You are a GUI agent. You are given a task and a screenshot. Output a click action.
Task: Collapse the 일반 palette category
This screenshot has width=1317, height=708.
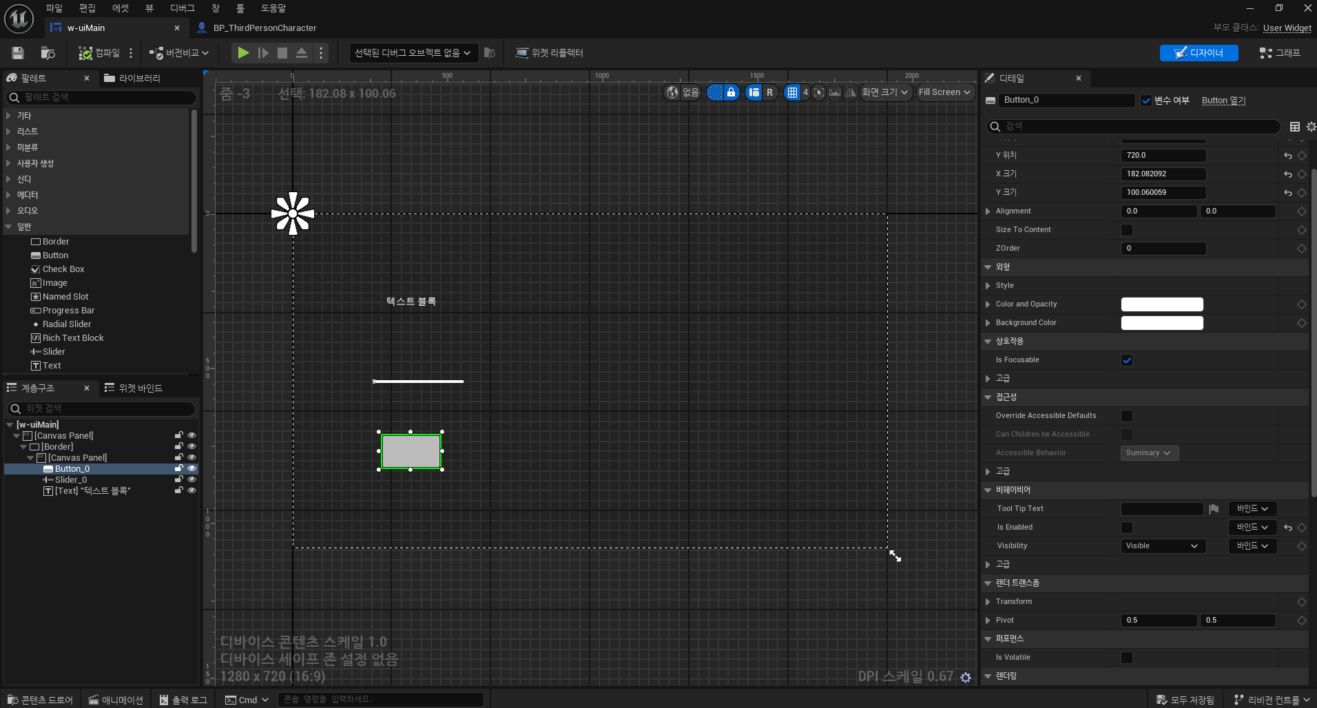[x=8, y=227]
